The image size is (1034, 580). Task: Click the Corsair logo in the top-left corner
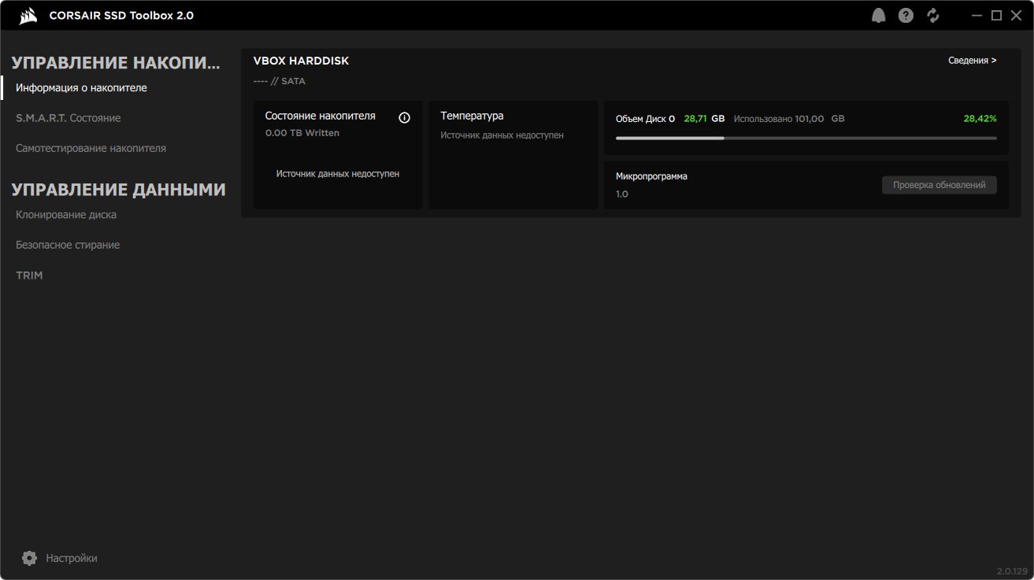28,14
